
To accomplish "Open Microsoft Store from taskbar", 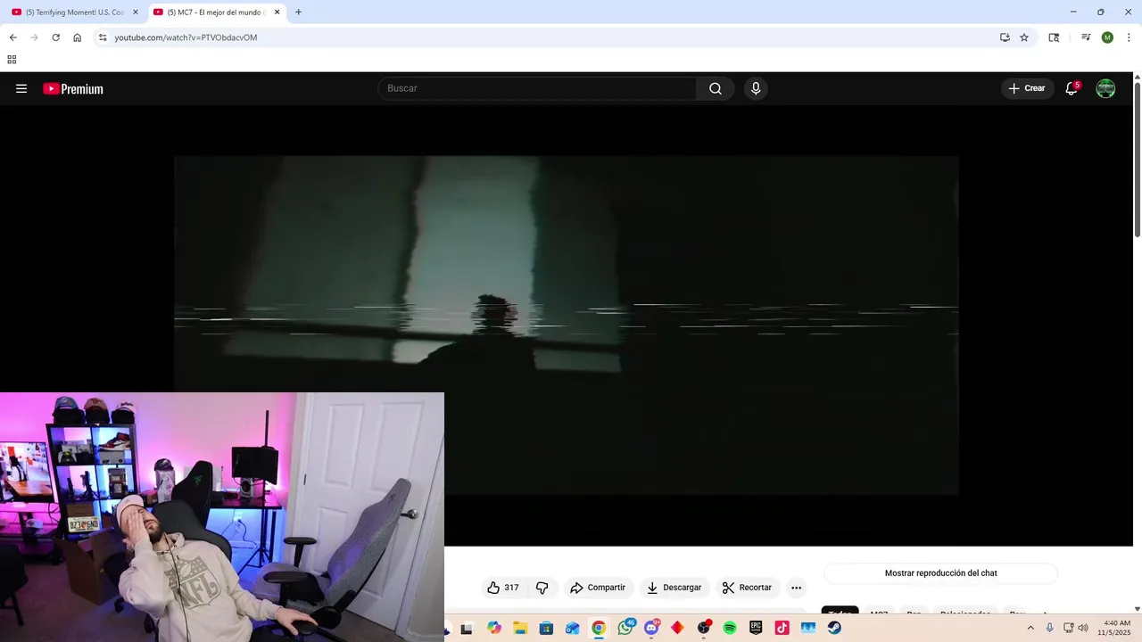I will tap(546, 628).
